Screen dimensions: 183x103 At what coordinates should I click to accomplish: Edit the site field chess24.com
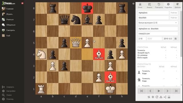pos(158,34)
